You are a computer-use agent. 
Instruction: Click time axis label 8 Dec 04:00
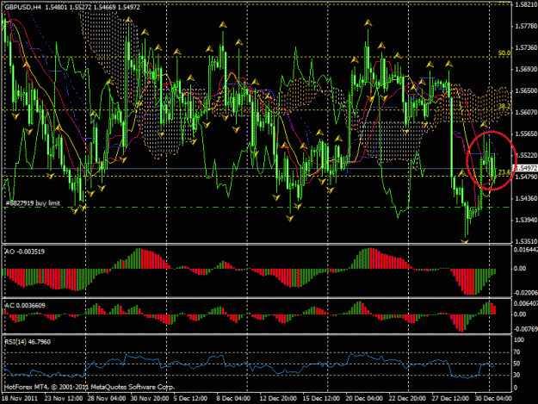point(233,399)
